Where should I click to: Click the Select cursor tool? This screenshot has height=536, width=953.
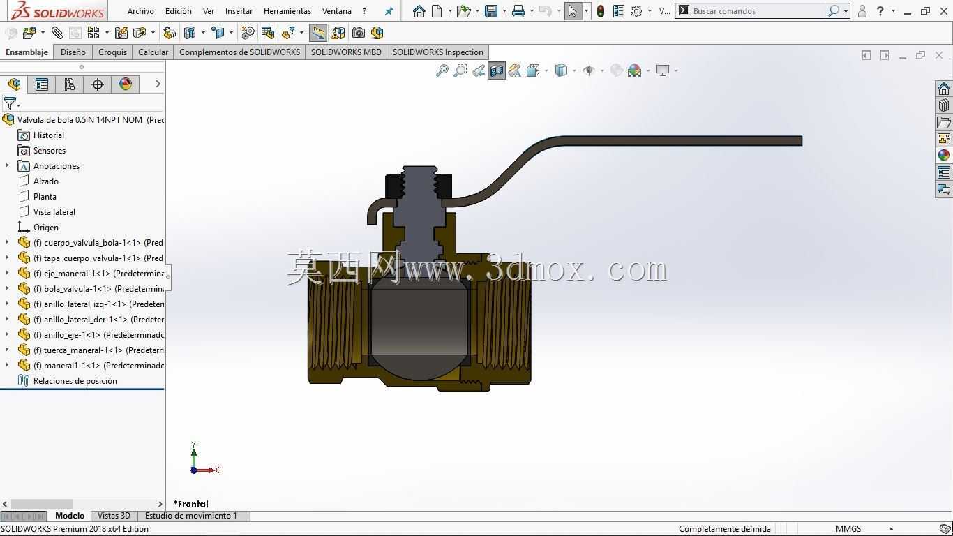573,11
